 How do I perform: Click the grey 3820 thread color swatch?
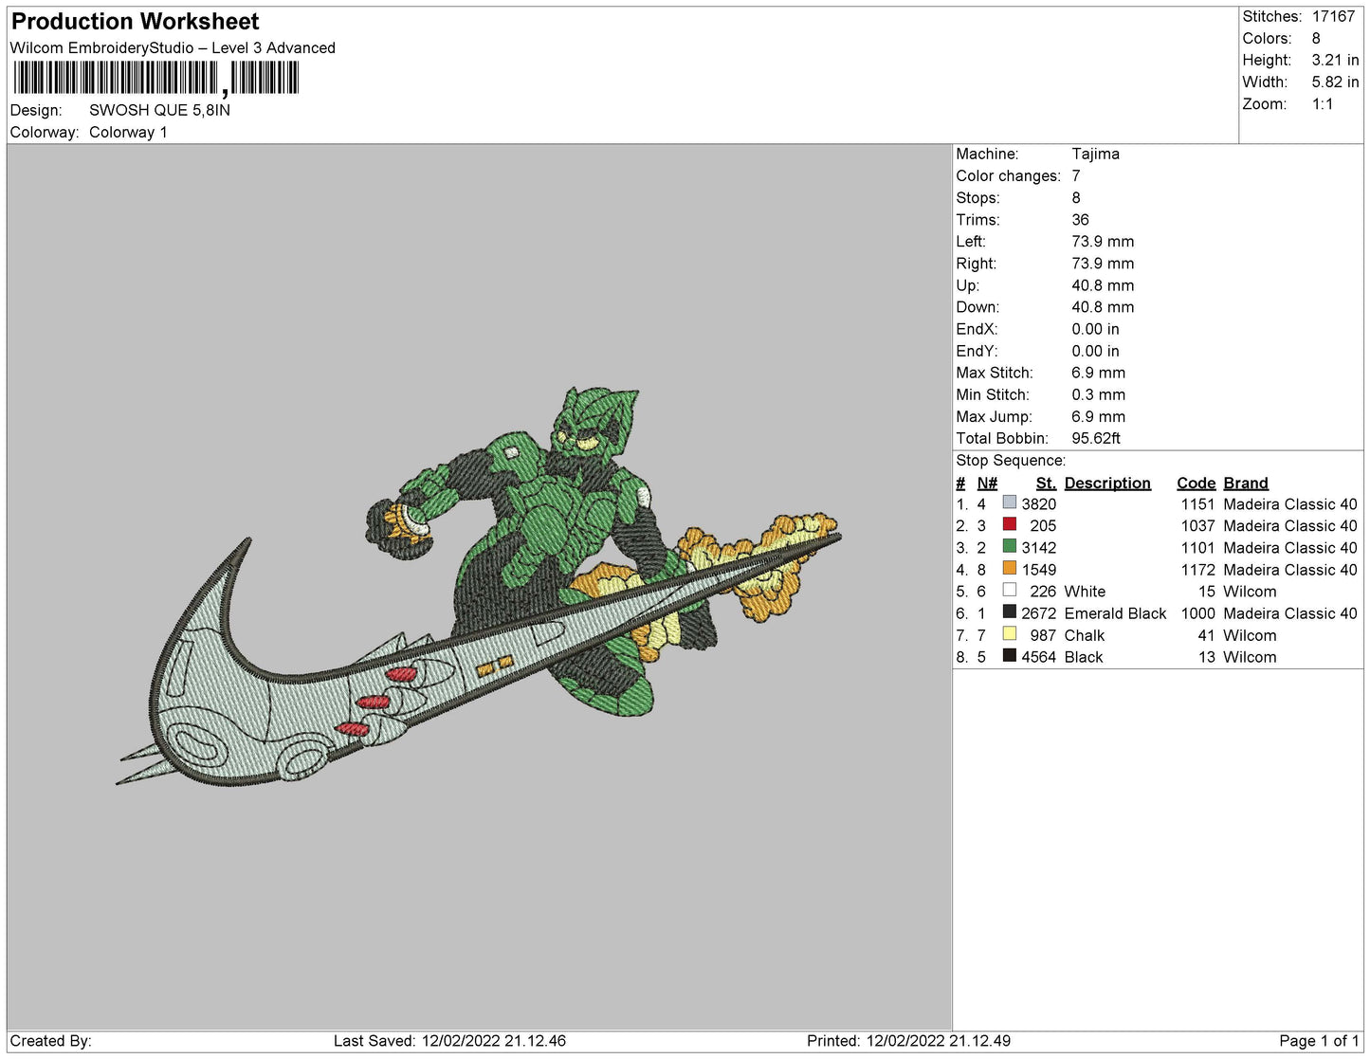pos(1009,503)
